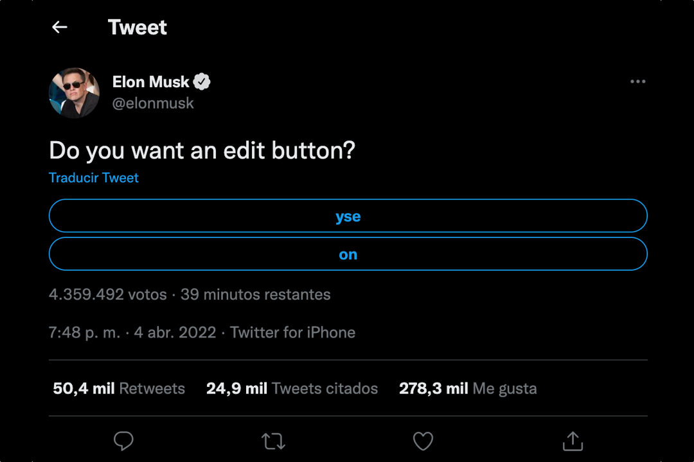Open the tweet options with the three-dot icon
The width and height of the screenshot is (694, 462).
point(637,81)
